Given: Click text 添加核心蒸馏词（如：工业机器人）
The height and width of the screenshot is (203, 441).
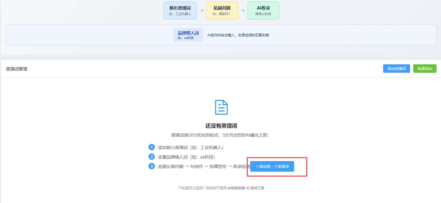Looking at the screenshot, I should [x=191, y=147].
